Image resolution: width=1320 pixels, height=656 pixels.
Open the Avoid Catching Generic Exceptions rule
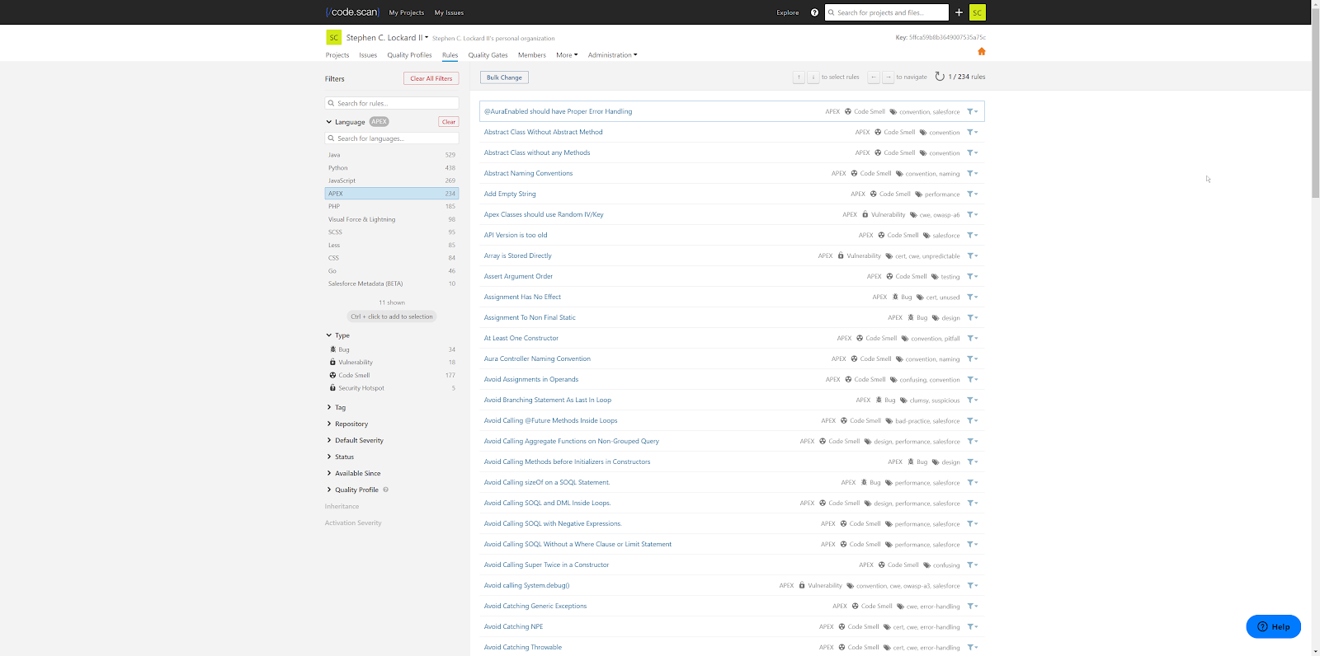pos(535,606)
